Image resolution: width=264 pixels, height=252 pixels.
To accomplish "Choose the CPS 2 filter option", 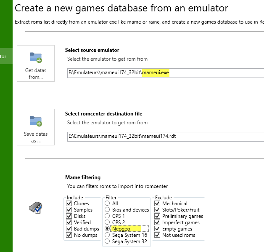I will pyautogui.click(x=107, y=222).
